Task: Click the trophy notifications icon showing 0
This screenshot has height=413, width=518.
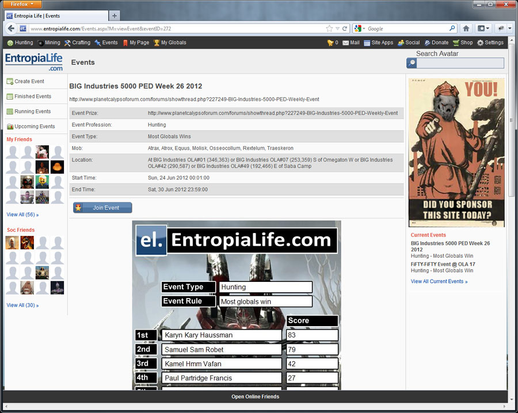Action: tap(332, 43)
